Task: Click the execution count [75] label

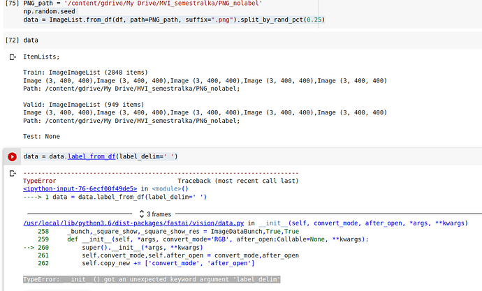Action: coord(13,3)
